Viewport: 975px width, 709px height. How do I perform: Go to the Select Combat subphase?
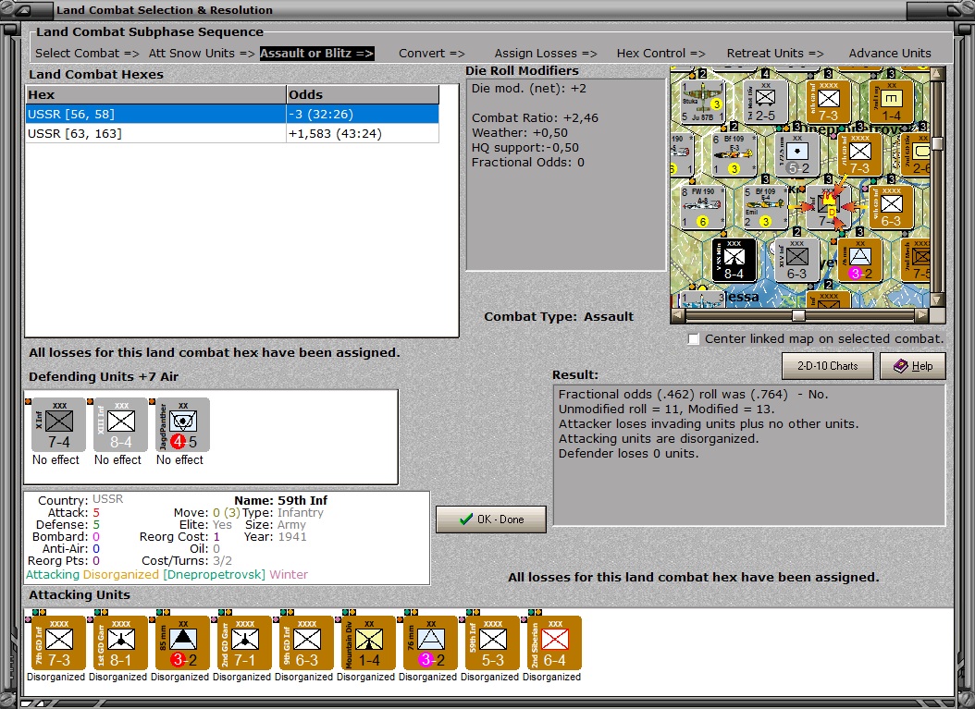click(x=87, y=54)
